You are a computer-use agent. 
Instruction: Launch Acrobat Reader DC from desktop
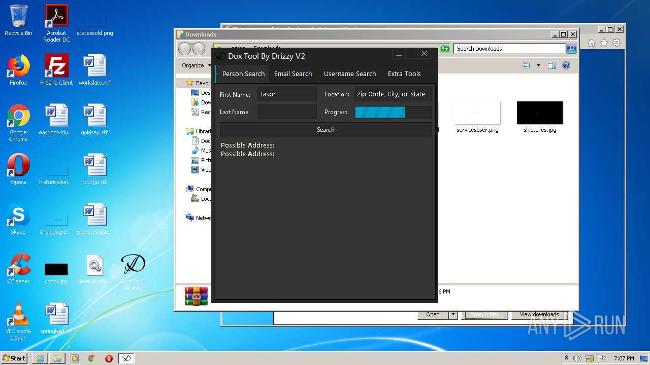(x=56, y=23)
